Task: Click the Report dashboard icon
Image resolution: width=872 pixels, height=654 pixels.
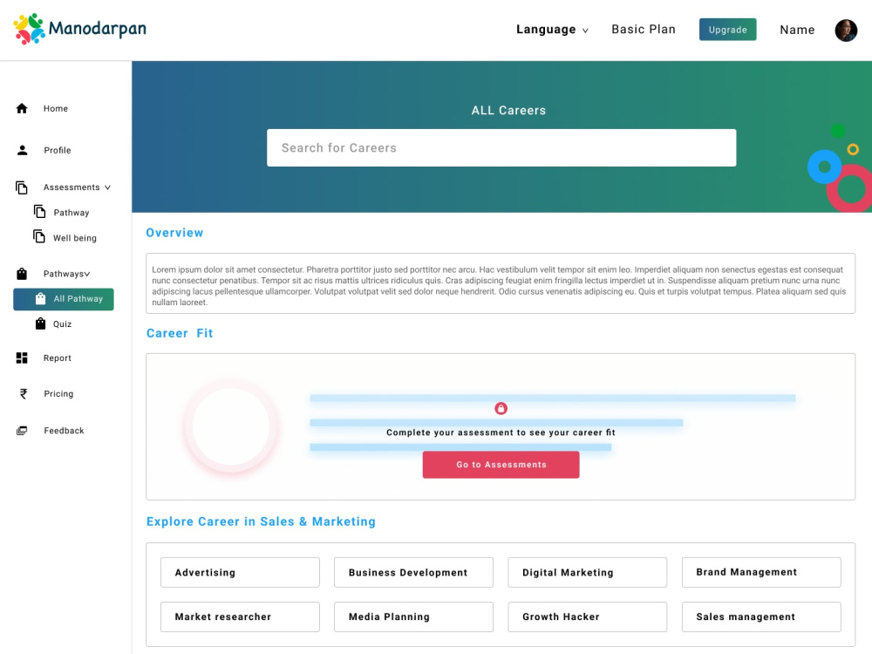Action: [22, 358]
